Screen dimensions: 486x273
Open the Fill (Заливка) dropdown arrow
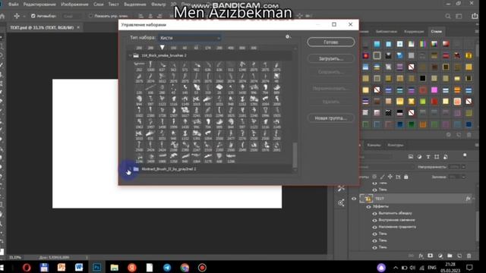(x=464, y=177)
